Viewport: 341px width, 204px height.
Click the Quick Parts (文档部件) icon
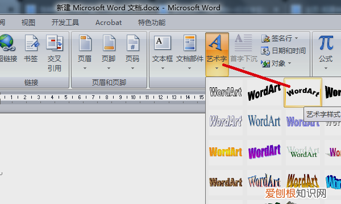[x=190, y=43]
